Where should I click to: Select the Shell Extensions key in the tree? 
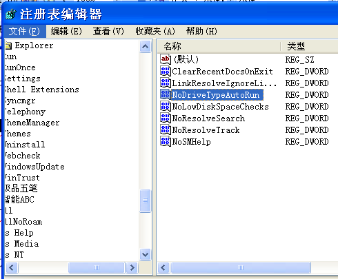42,90
